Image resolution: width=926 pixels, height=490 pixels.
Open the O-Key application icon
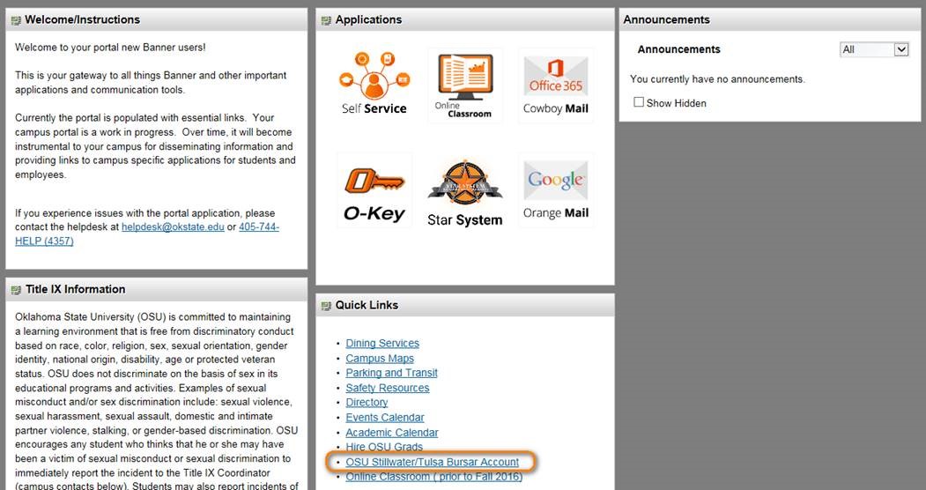[374, 190]
